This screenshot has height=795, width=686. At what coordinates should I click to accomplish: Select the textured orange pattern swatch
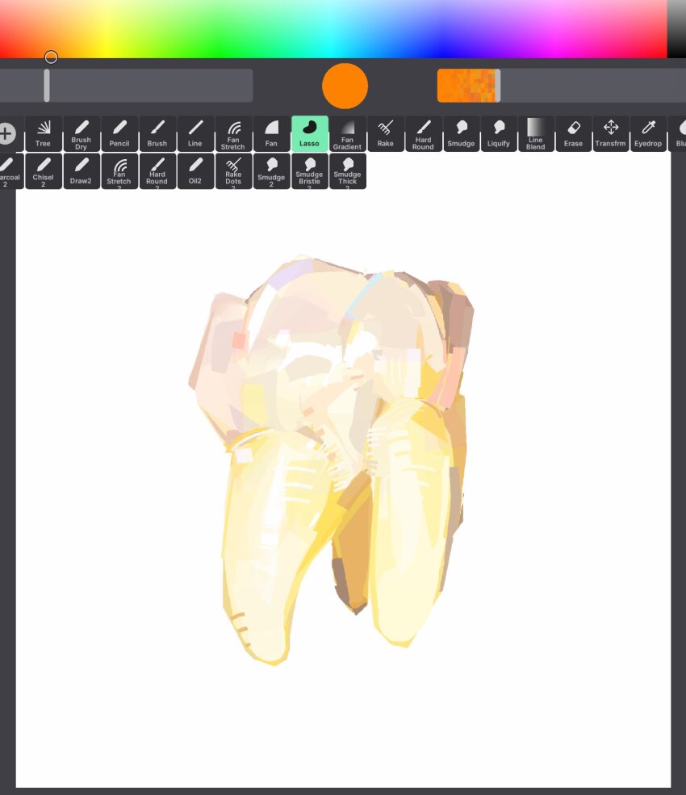[x=468, y=84]
